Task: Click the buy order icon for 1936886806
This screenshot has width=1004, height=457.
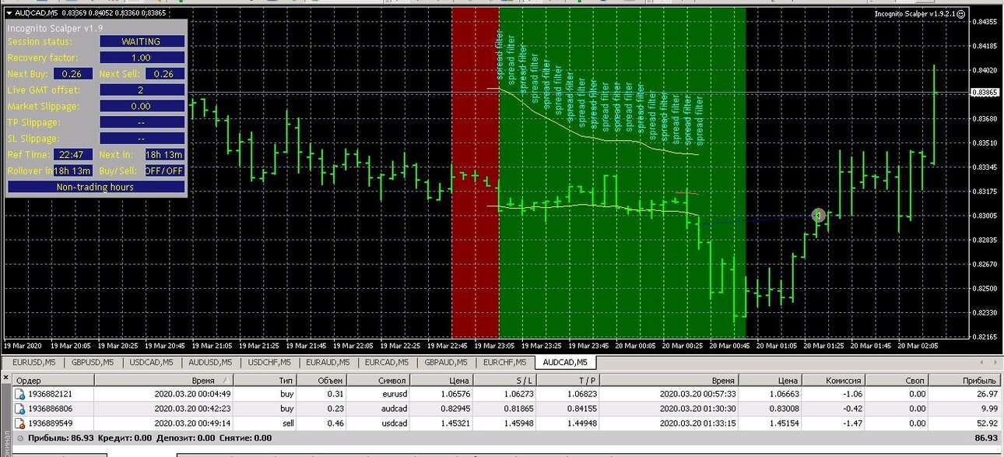Action: click(x=19, y=409)
